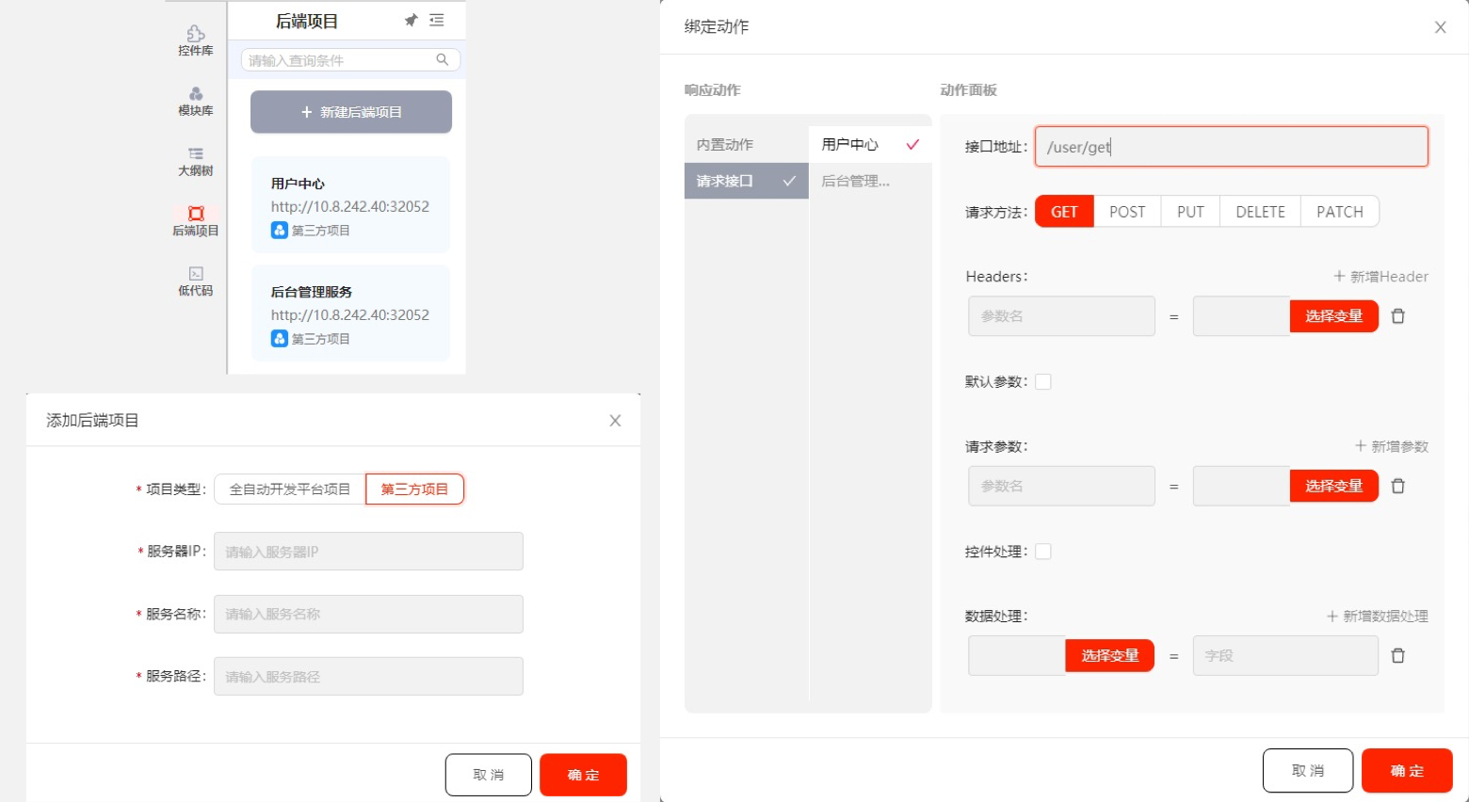
Task: Expand 新增Header to add a header row
Action: tap(1380, 277)
